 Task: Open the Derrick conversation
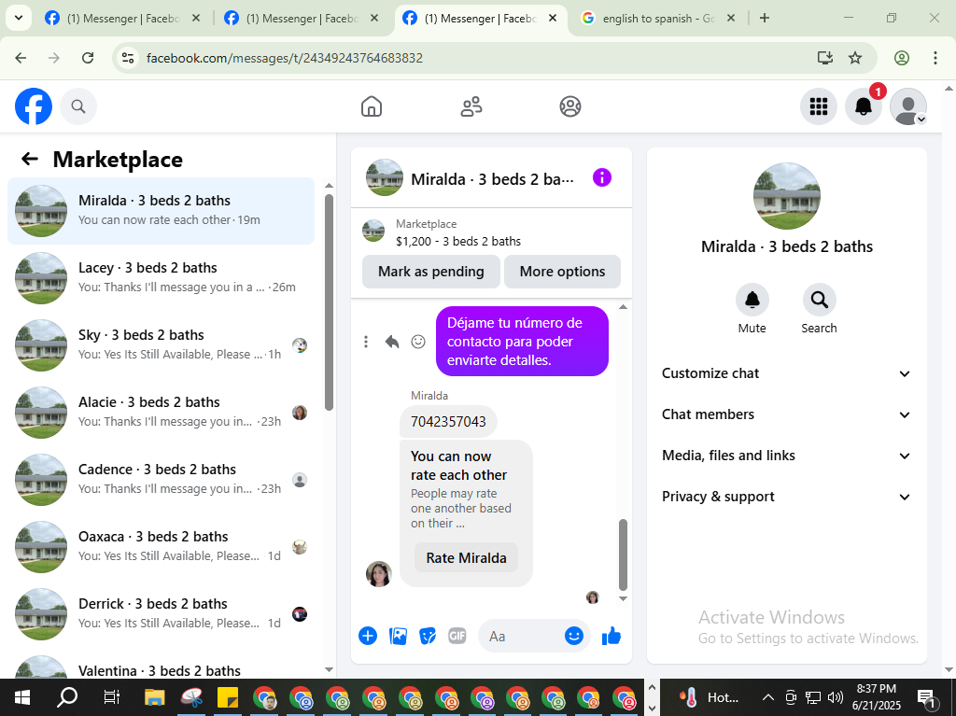coord(161,613)
